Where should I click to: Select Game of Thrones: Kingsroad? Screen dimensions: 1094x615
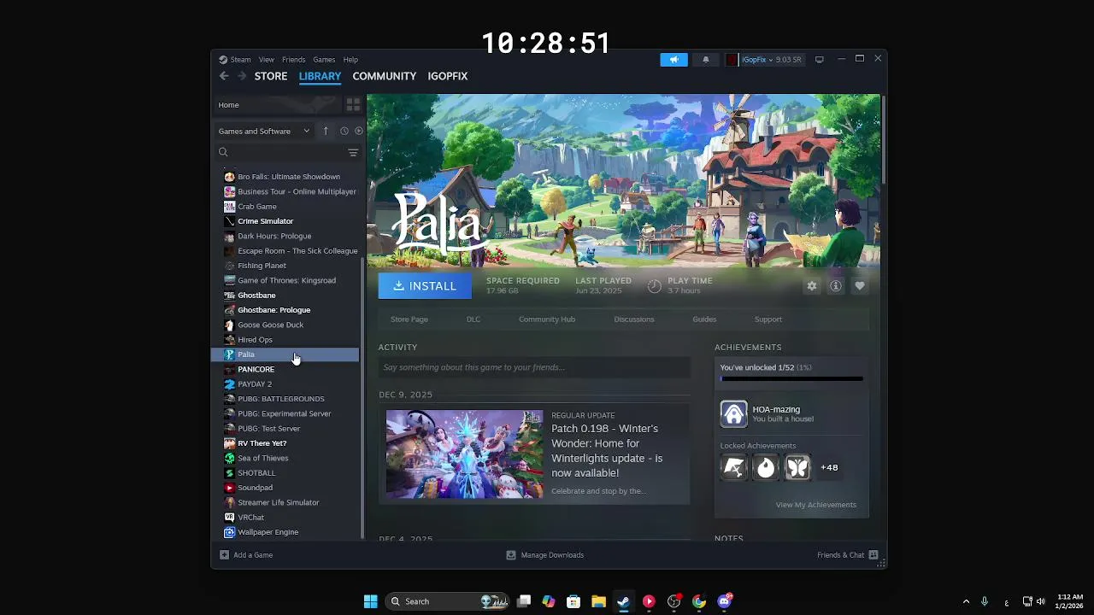point(288,280)
